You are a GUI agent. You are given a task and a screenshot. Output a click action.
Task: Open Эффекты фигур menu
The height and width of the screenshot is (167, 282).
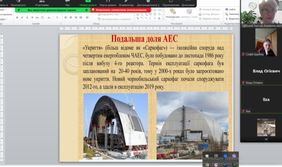click(210, 18)
